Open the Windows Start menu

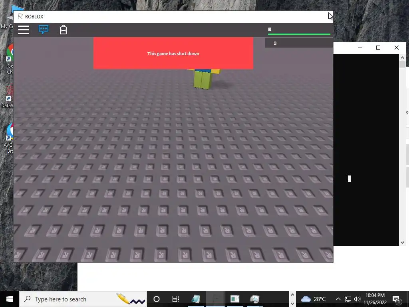coord(10,299)
